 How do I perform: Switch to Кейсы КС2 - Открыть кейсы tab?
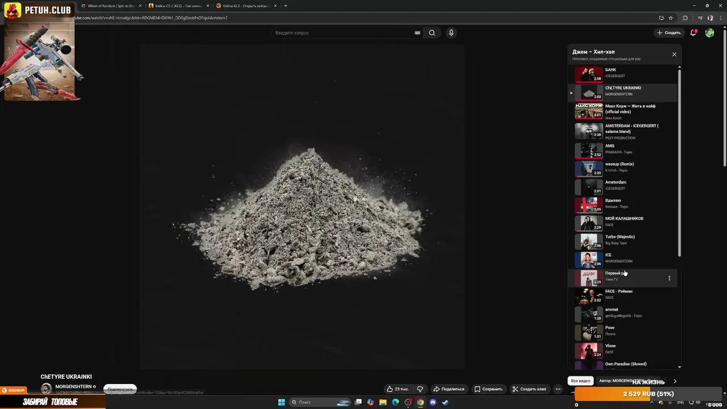pyautogui.click(x=245, y=6)
